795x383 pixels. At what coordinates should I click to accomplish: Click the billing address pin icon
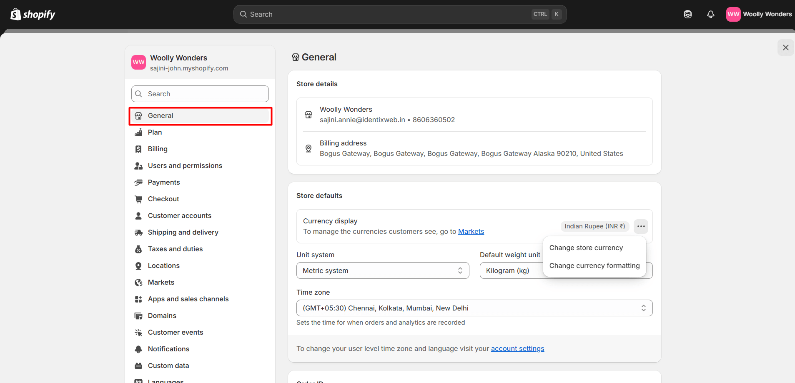(308, 148)
